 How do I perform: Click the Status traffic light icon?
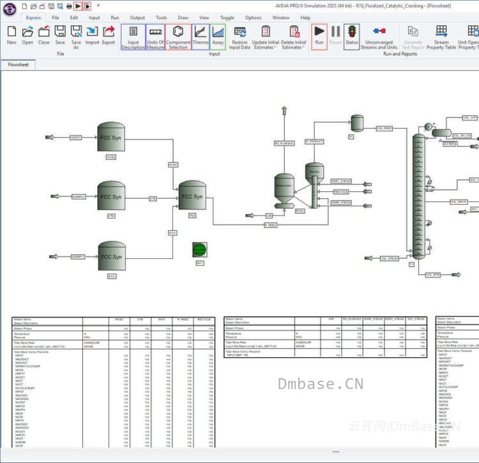tap(352, 37)
